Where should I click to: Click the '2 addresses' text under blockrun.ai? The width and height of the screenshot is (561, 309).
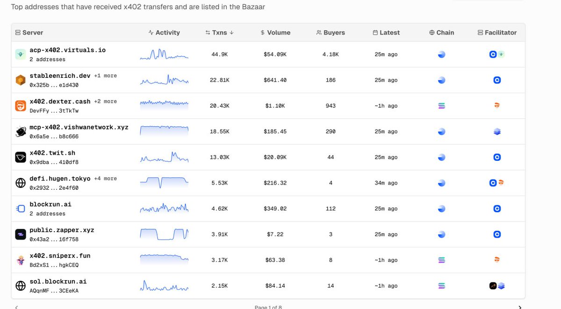point(47,213)
